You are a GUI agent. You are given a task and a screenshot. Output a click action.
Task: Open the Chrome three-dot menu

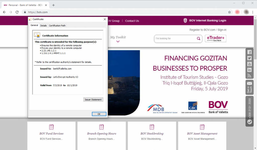pos(253,12)
